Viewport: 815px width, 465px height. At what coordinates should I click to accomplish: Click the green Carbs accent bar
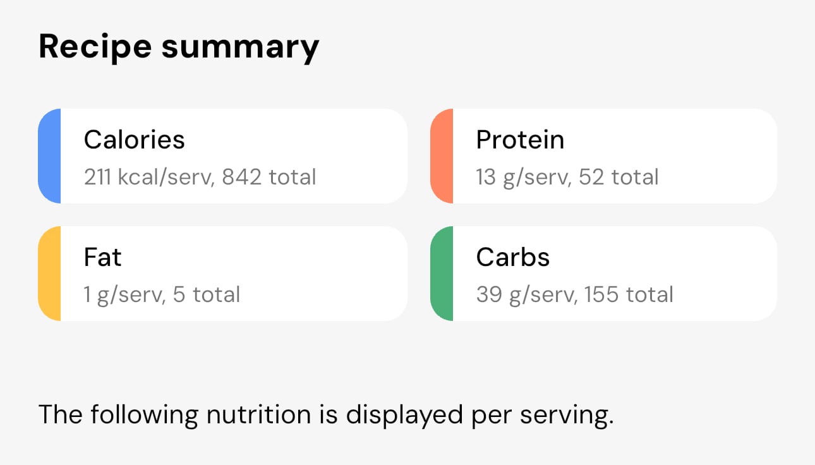tap(442, 273)
